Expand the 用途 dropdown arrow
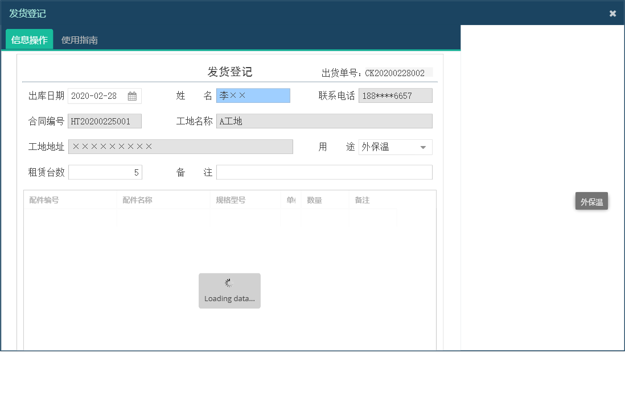This screenshot has width=625, height=400. 423,147
